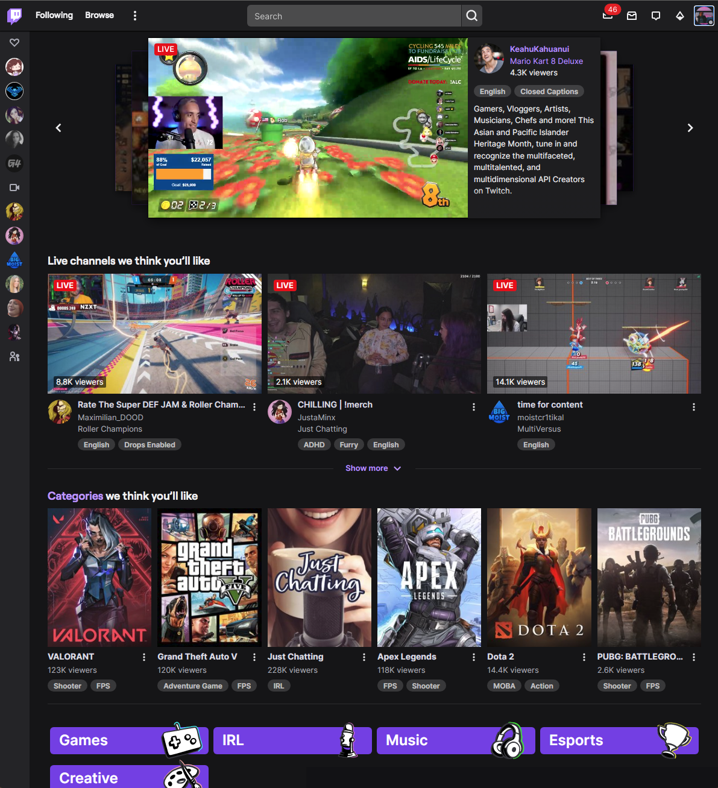Open the user profile avatar menu
Image resolution: width=718 pixels, height=788 pixels.
704,16
